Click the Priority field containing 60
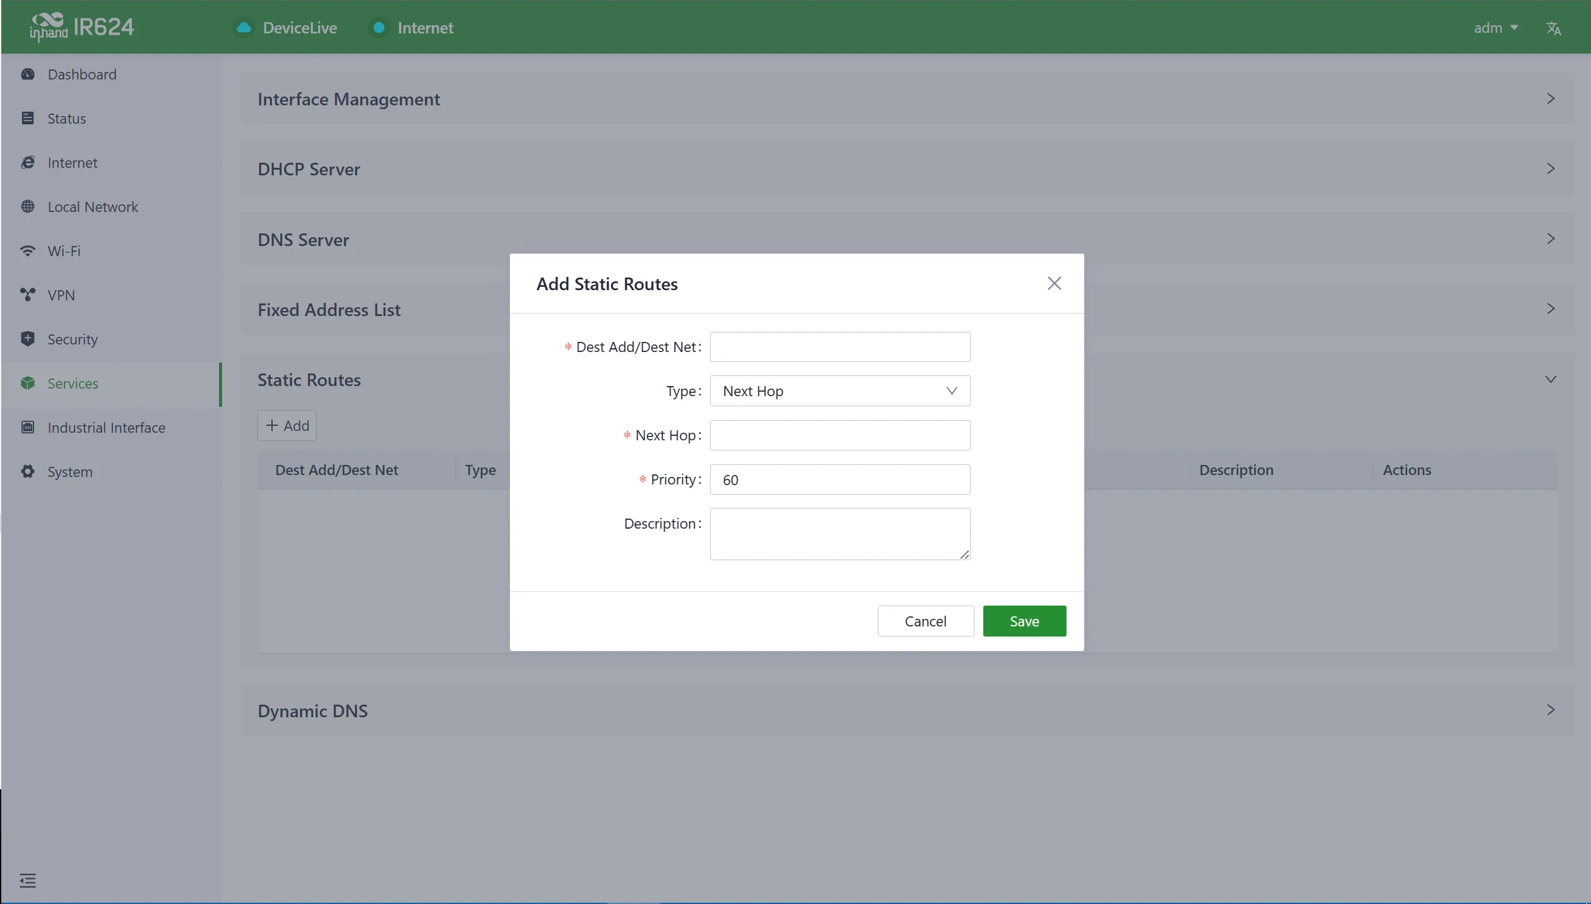The height and width of the screenshot is (904, 1591). 839,479
